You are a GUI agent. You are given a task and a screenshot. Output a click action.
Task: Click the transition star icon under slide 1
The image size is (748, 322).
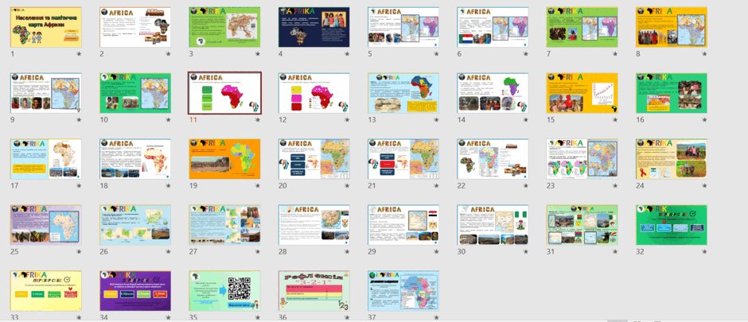click(x=79, y=54)
